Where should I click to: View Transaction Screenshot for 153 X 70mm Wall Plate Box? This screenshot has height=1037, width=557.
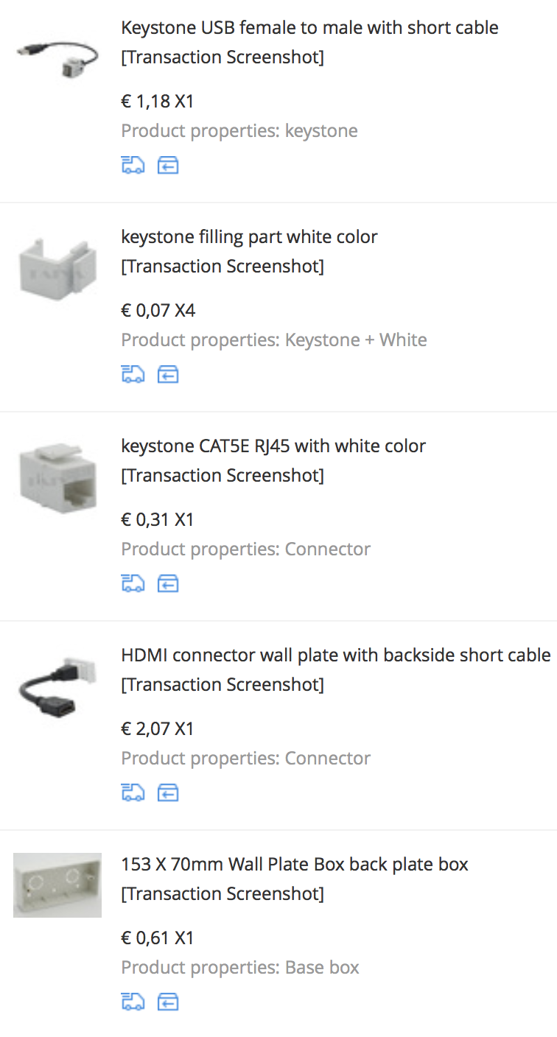pyautogui.click(x=223, y=894)
